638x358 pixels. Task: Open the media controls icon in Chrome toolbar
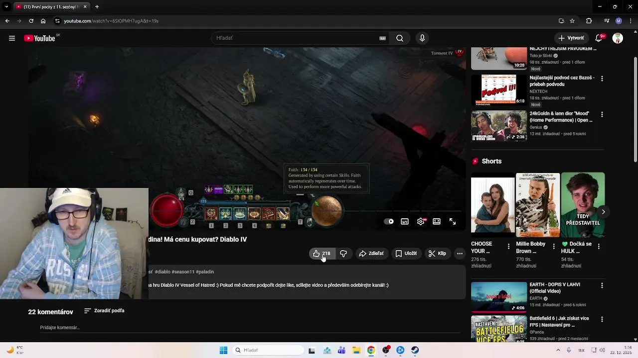pyautogui.click(x=607, y=21)
